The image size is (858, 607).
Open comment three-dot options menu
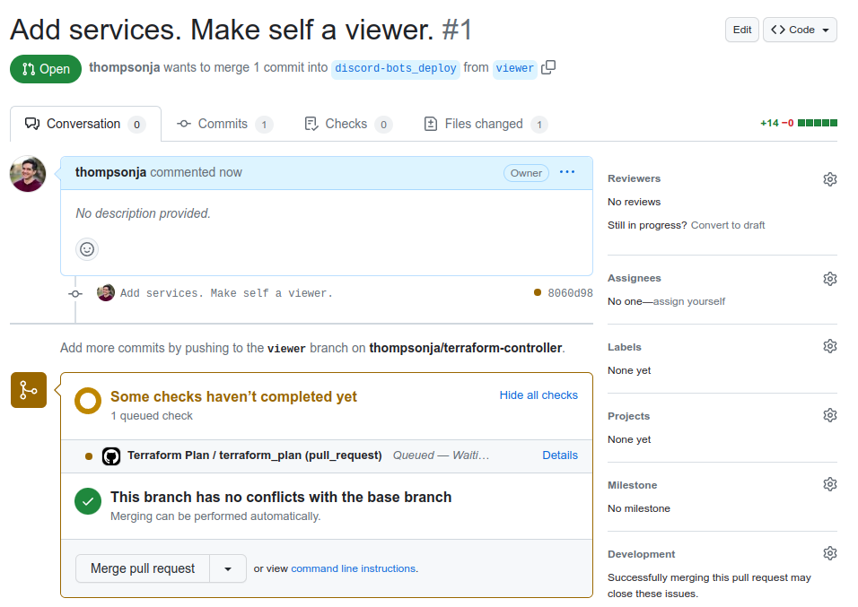567,172
